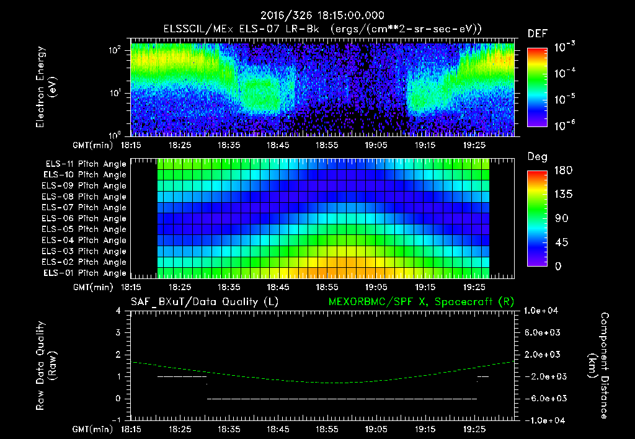Viewport: 635px width, 439px height.
Task: Click the 90 tick on Deg scale
Action: tap(562, 218)
